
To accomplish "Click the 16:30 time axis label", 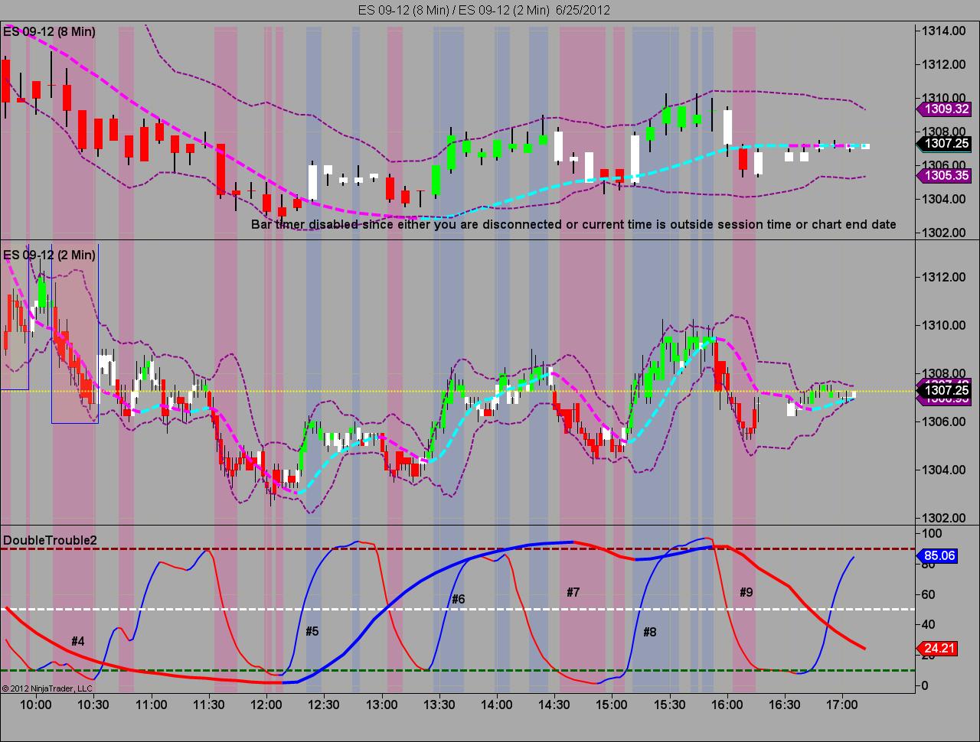I will [784, 705].
